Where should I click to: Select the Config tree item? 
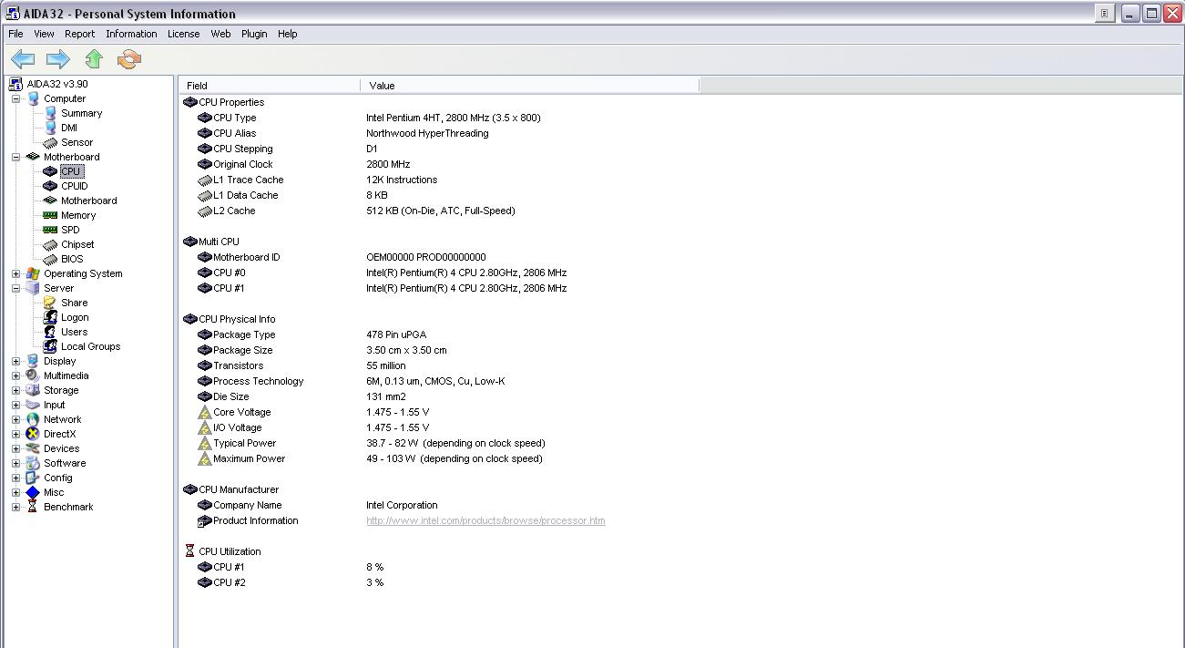pos(57,478)
